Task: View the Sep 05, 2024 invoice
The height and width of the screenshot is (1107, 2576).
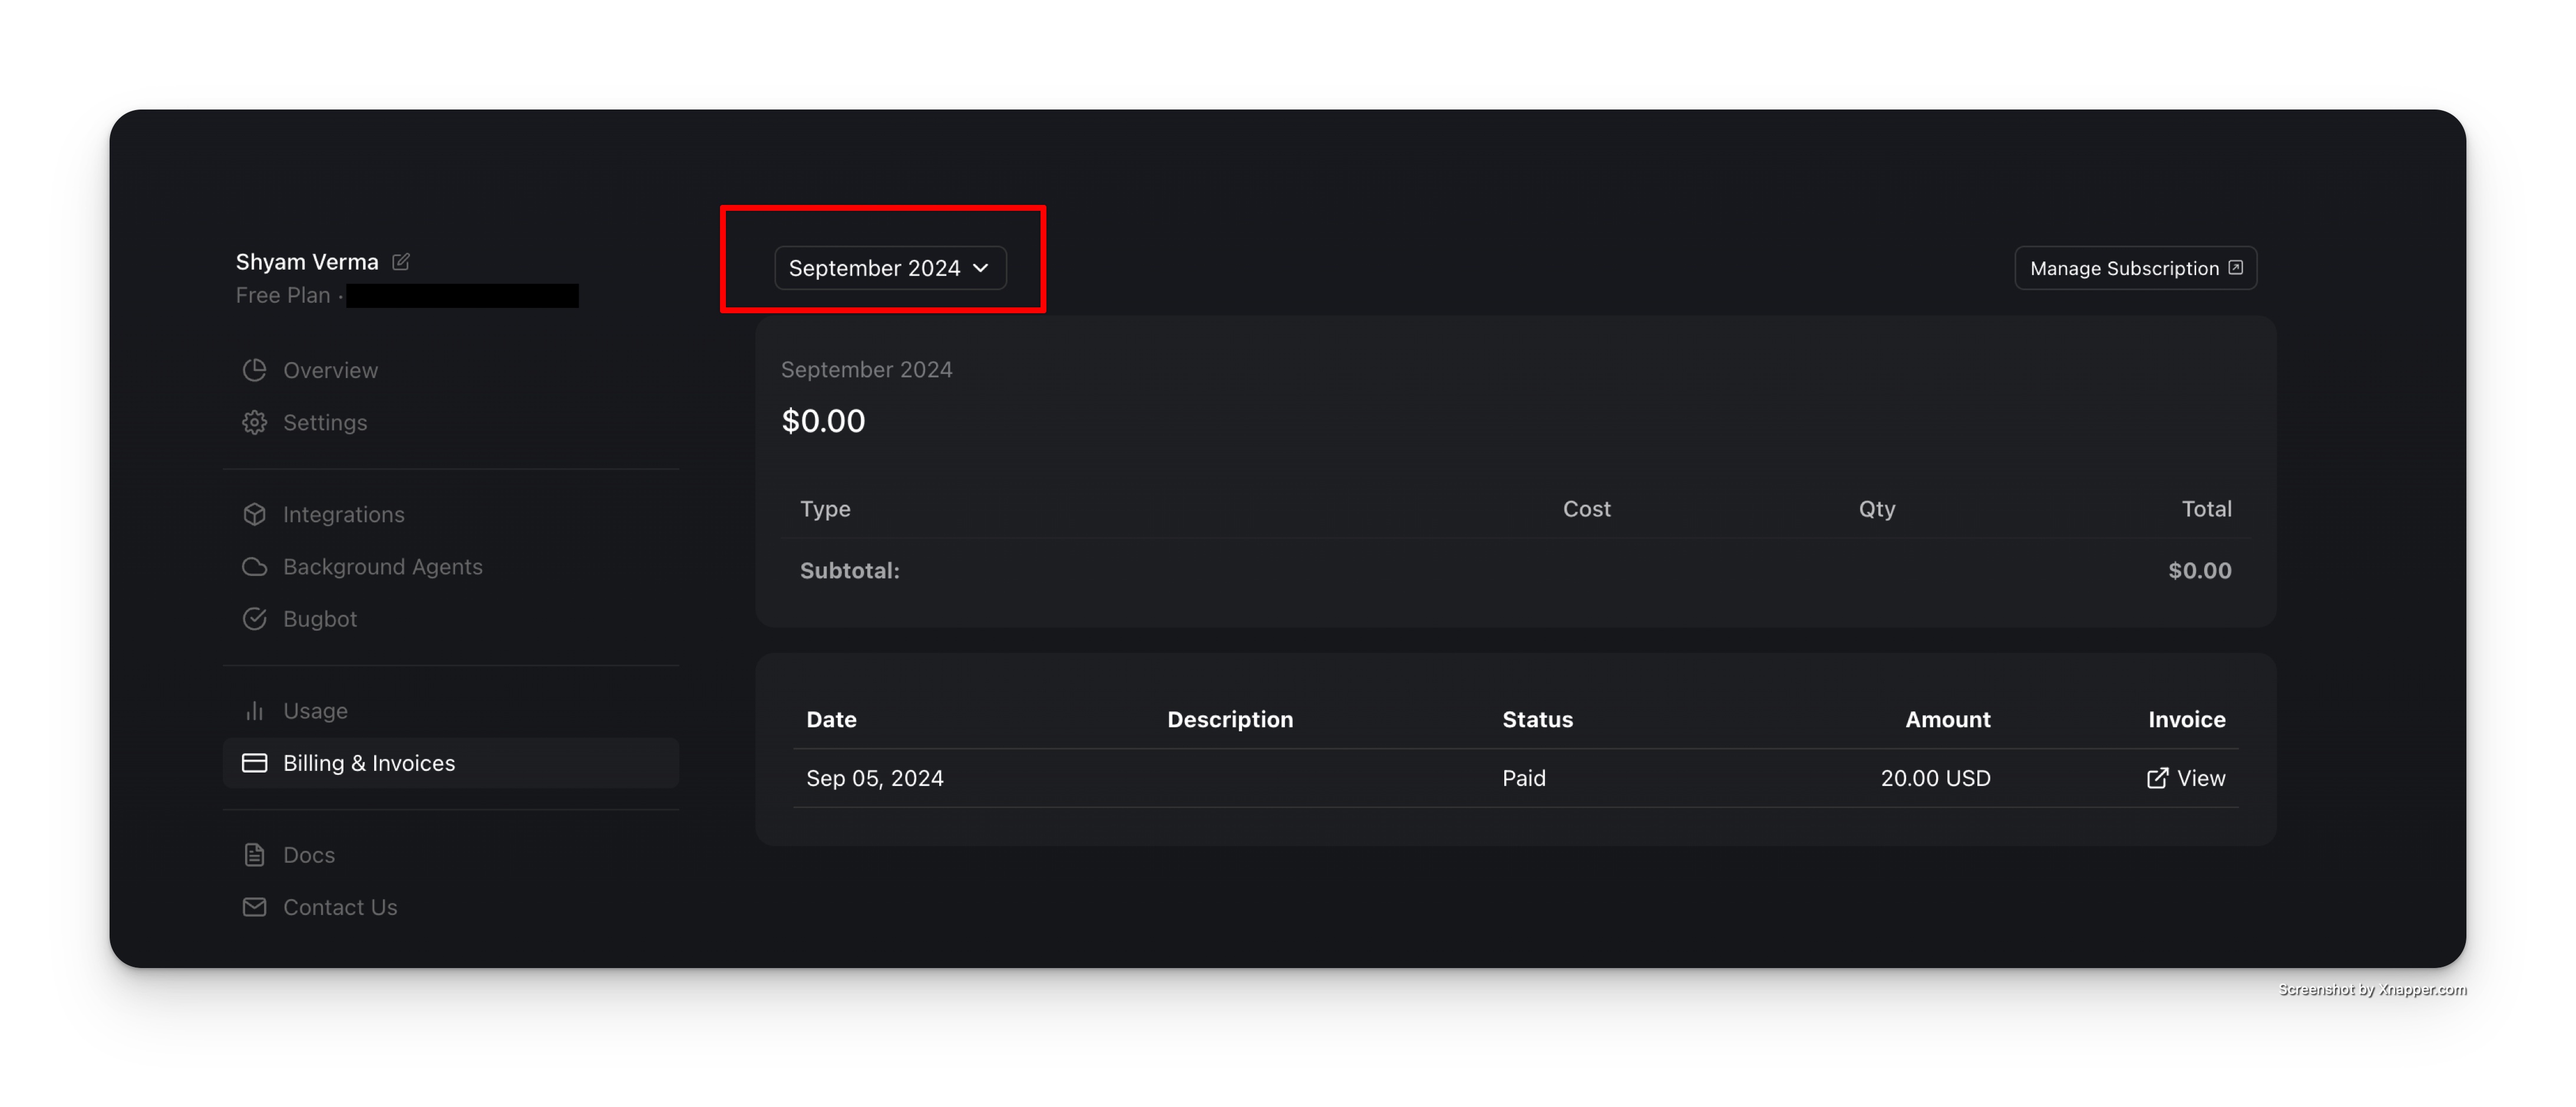Action: [2186, 778]
